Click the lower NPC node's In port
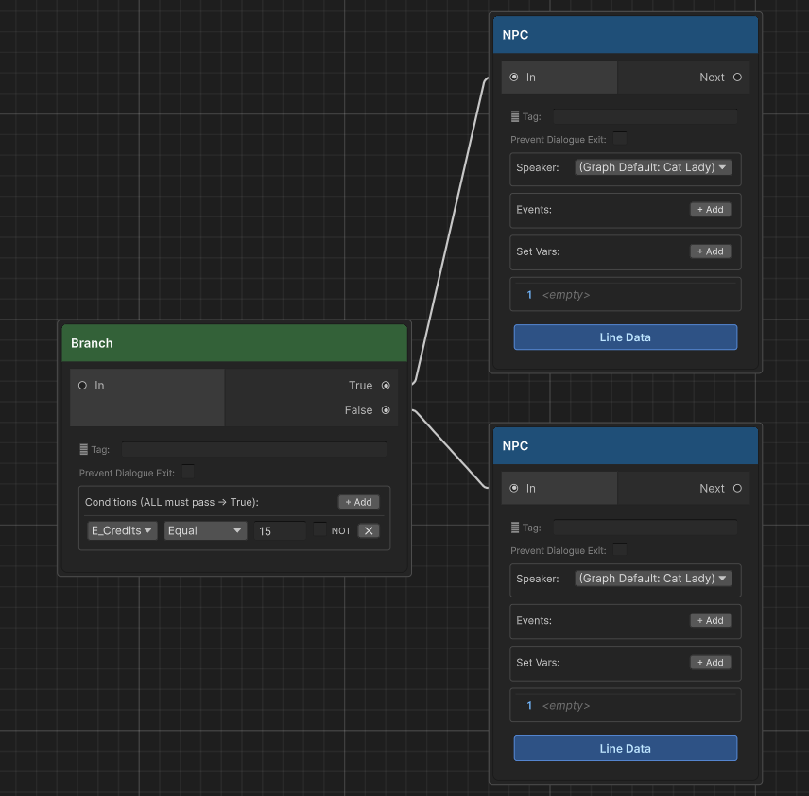 [514, 489]
